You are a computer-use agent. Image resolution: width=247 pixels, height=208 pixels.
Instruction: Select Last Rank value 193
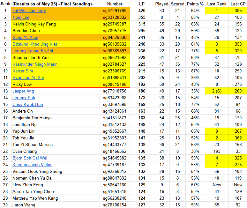(x=217, y=151)
